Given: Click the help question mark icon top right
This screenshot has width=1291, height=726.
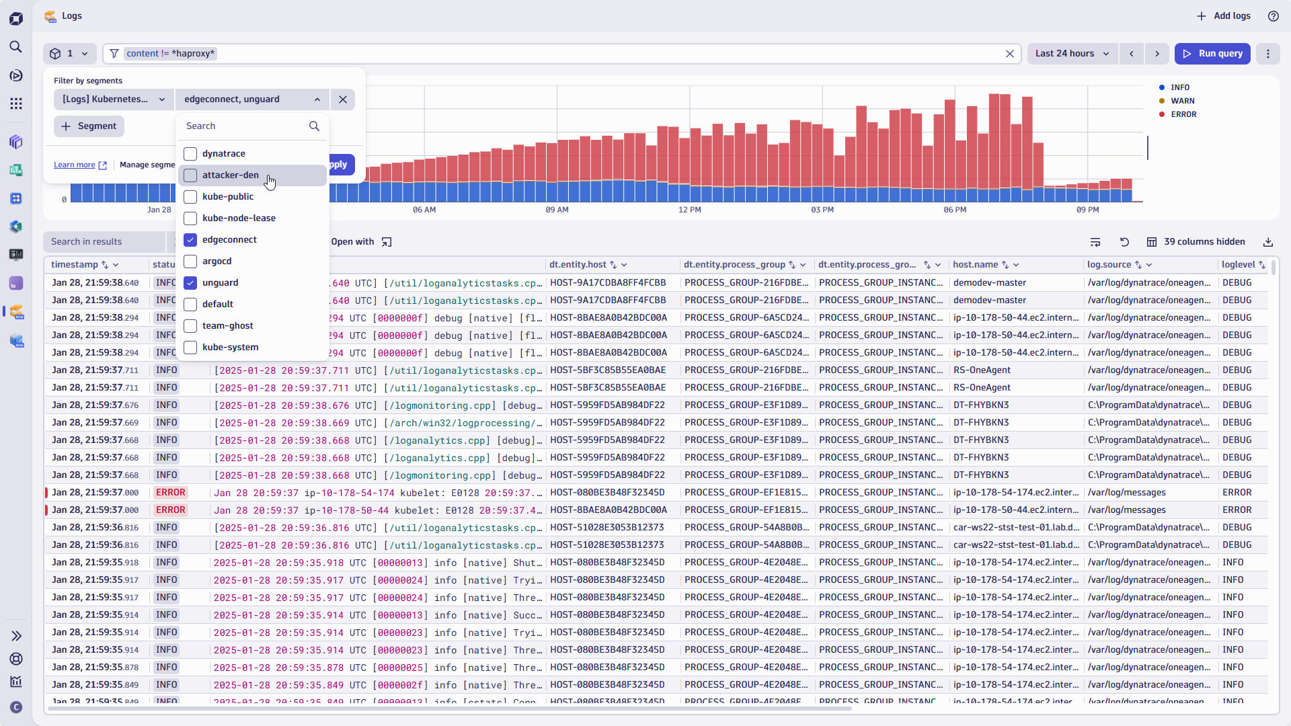Looking at the screenshot, I should [x=1273, y=16].
